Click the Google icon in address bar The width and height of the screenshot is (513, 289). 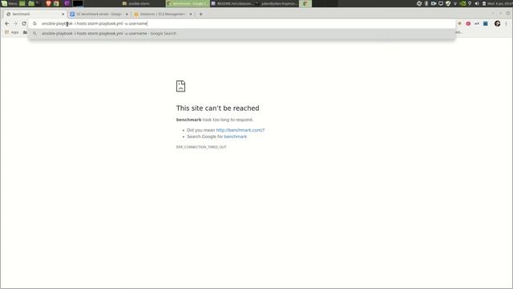click(34, 23)
